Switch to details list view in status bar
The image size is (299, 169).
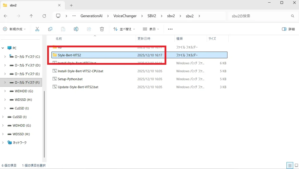(x=289, y=166)
